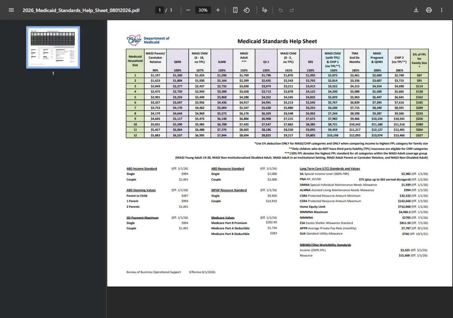Click the Medicaid Standards Help Sheet heading
This screenshot has width=453, height=318.
277,41
